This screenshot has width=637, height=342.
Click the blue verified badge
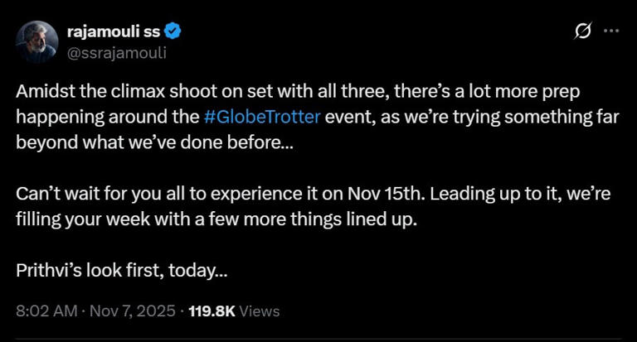click(176, 31)
